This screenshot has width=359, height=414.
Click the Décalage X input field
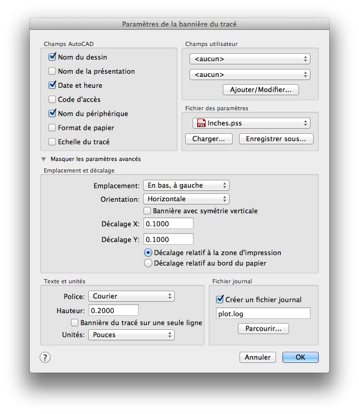(x=169, y=223)
